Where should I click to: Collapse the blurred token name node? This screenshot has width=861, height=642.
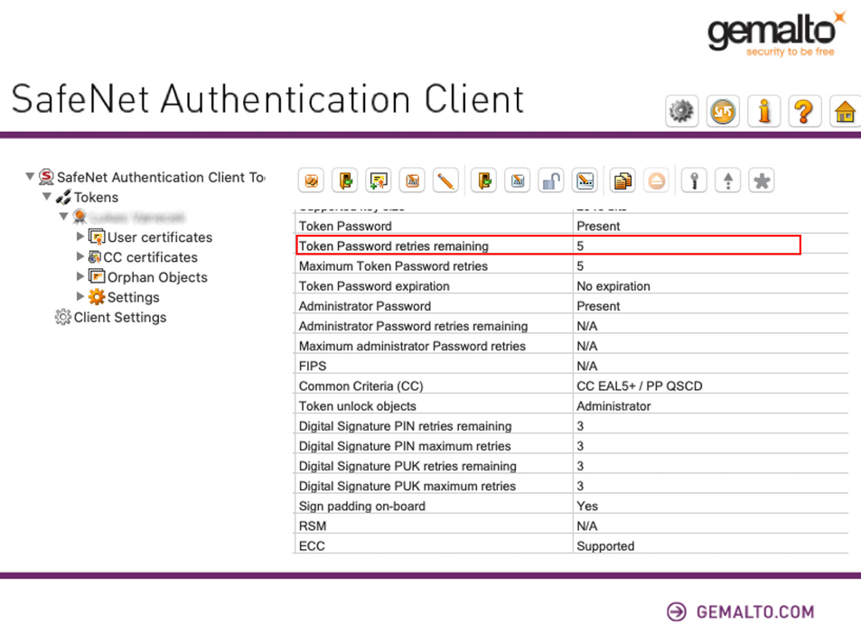(x=64, y=216)
